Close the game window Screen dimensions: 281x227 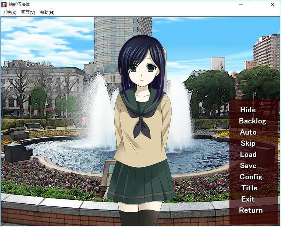[273, 5]
